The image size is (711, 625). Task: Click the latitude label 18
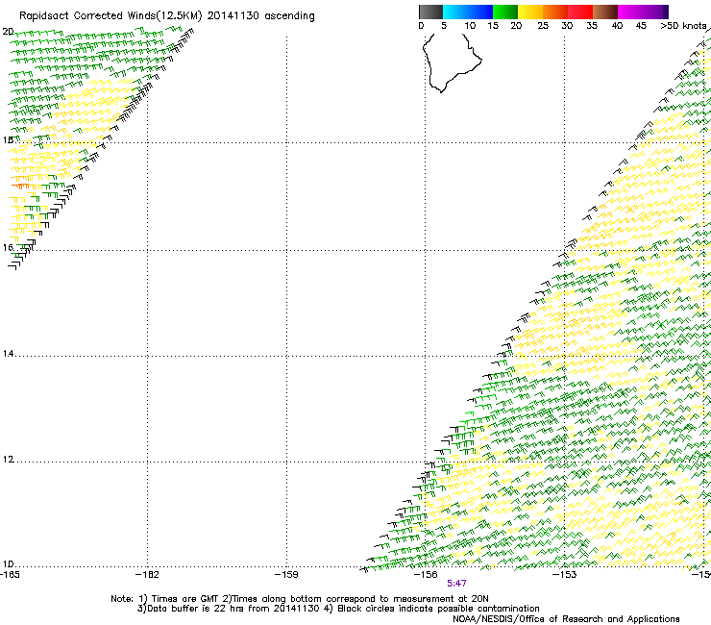(8, 139)
